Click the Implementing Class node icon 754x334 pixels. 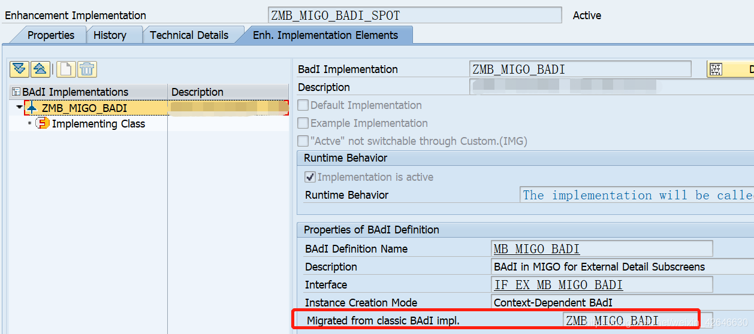[42, 124]
